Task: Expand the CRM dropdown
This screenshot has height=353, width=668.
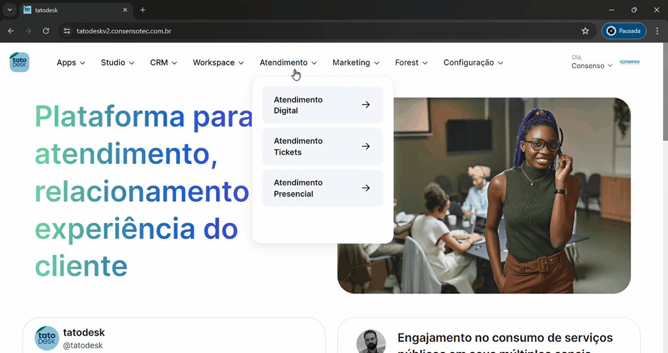Action: (x=163, y=63)
